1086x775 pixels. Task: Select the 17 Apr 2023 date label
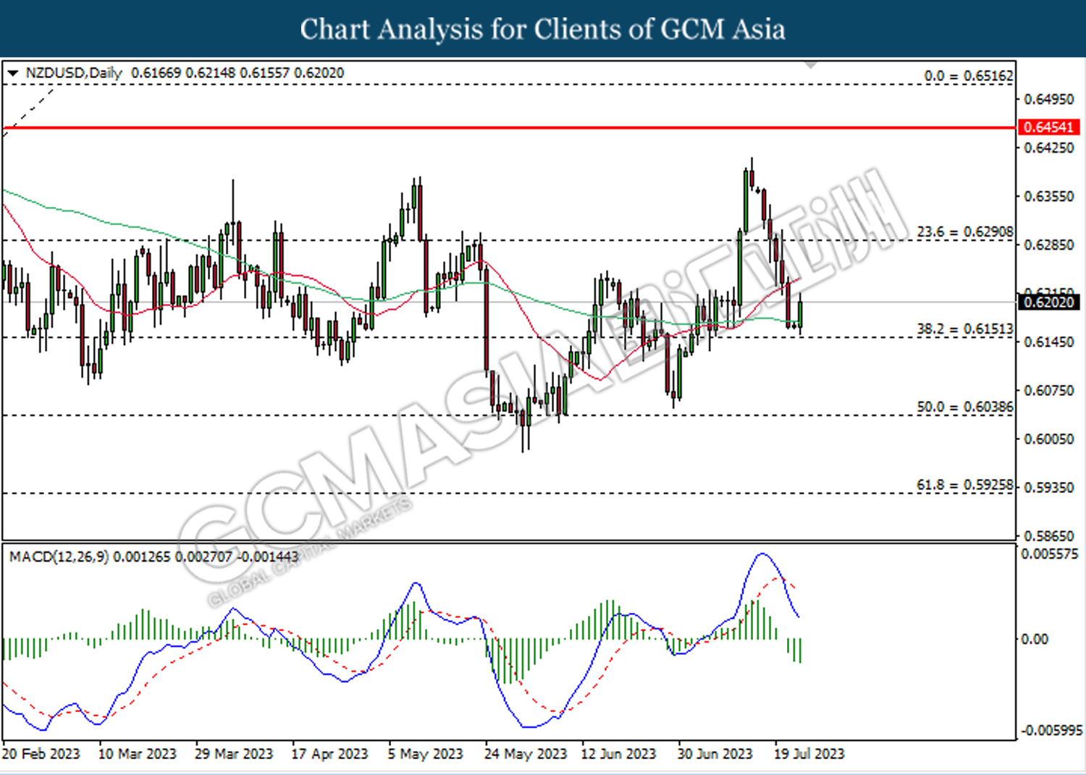point(329,754)
